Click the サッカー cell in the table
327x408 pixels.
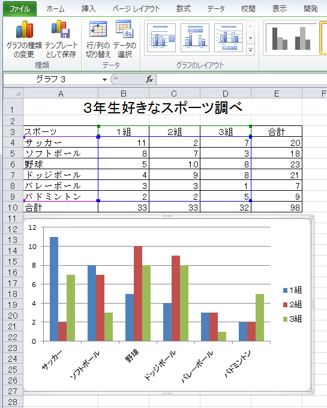pos(61,142)
